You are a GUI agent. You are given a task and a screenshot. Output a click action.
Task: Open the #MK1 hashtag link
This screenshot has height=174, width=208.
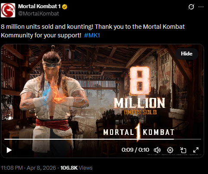pyautogui.click(x=92, y=35)
